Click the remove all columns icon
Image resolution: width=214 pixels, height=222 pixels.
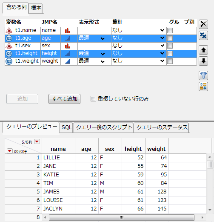click(x=203, y=35)
